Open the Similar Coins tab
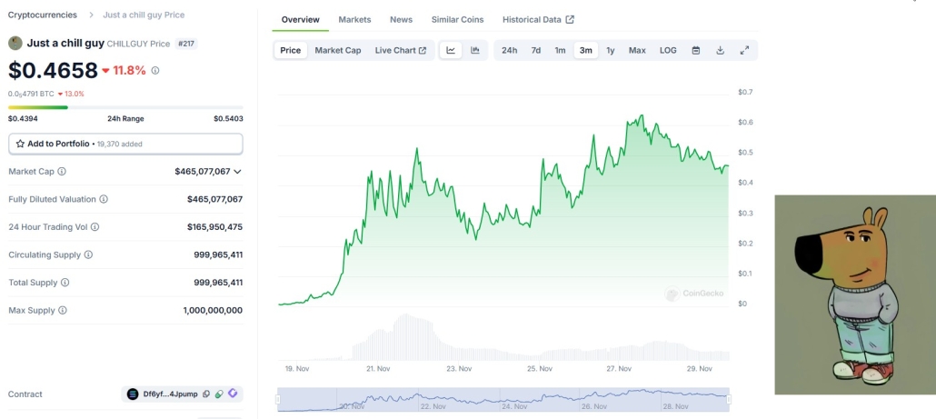 (457, 19)
